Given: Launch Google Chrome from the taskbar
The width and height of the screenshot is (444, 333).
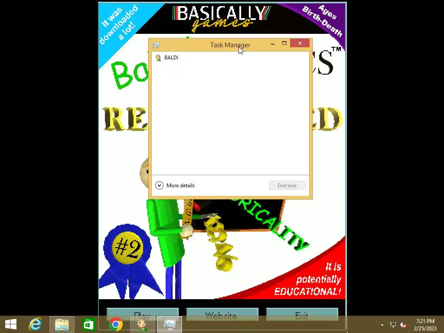Looking at the screenshot, I should coord(115,324).
